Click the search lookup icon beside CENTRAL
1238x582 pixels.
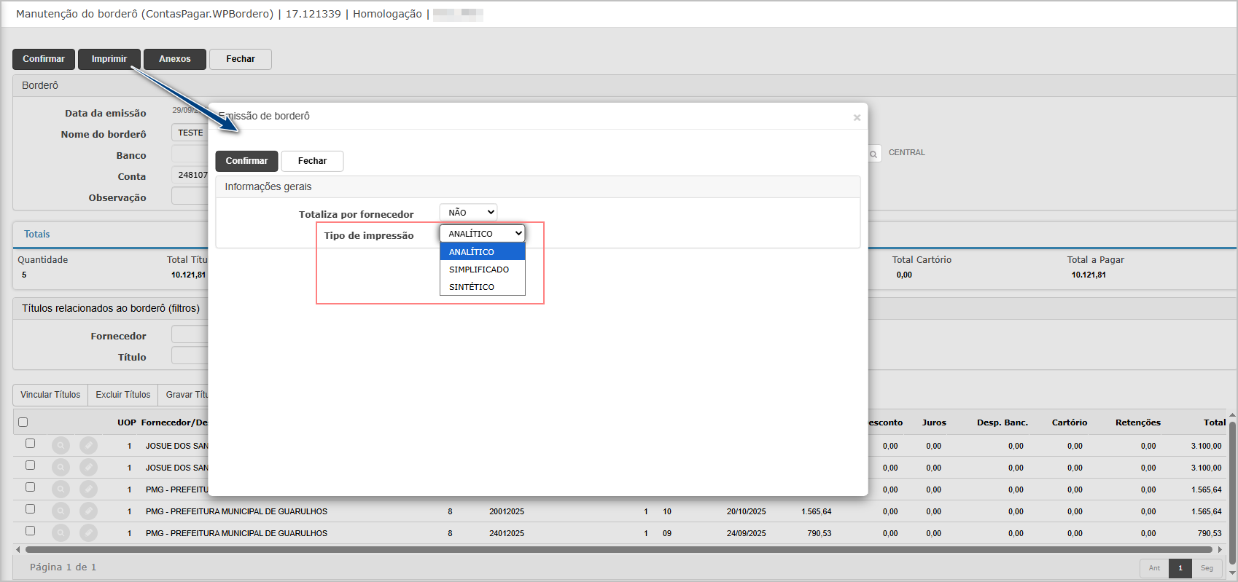click(873, 154)
